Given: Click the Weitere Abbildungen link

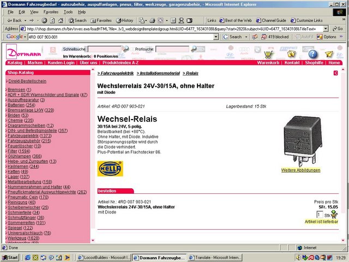Looking at the screenshot, I should (300, 170).
